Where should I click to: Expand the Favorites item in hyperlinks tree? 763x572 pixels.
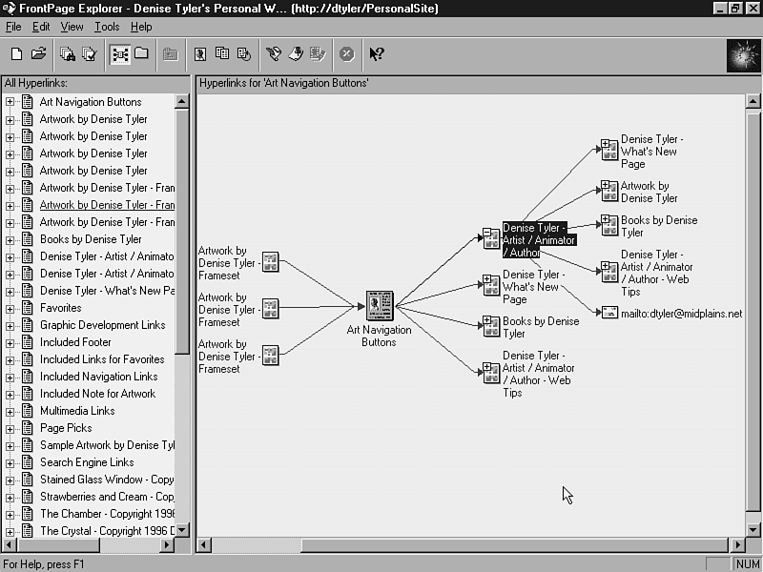tap(10, 308)
